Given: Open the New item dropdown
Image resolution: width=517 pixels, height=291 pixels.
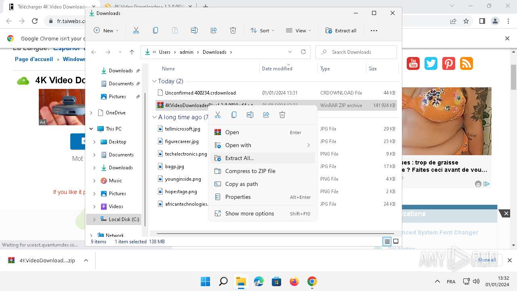Looking at the screenshot, I should 106,30.
